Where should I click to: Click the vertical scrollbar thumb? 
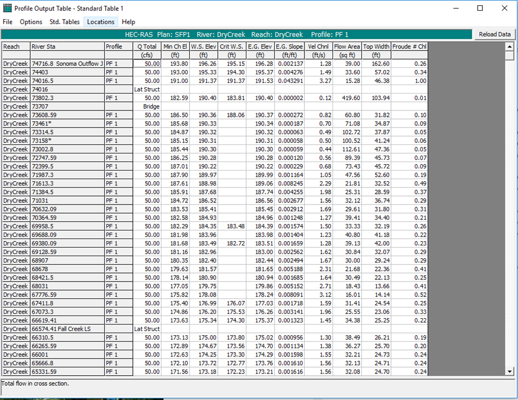[x=509, y=56]
